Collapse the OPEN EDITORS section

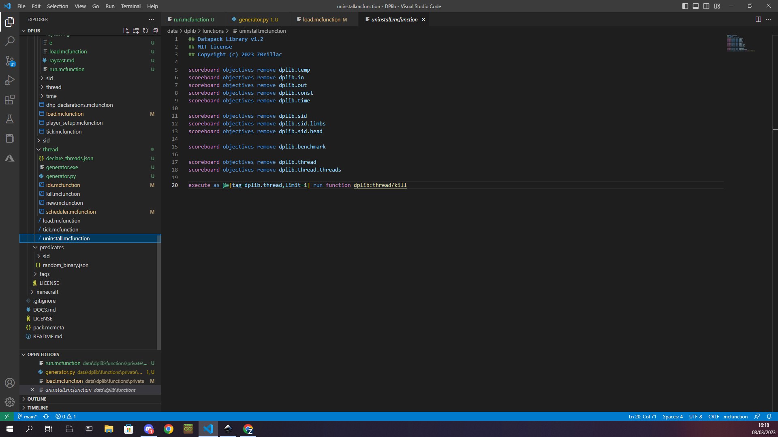[23, 354]
